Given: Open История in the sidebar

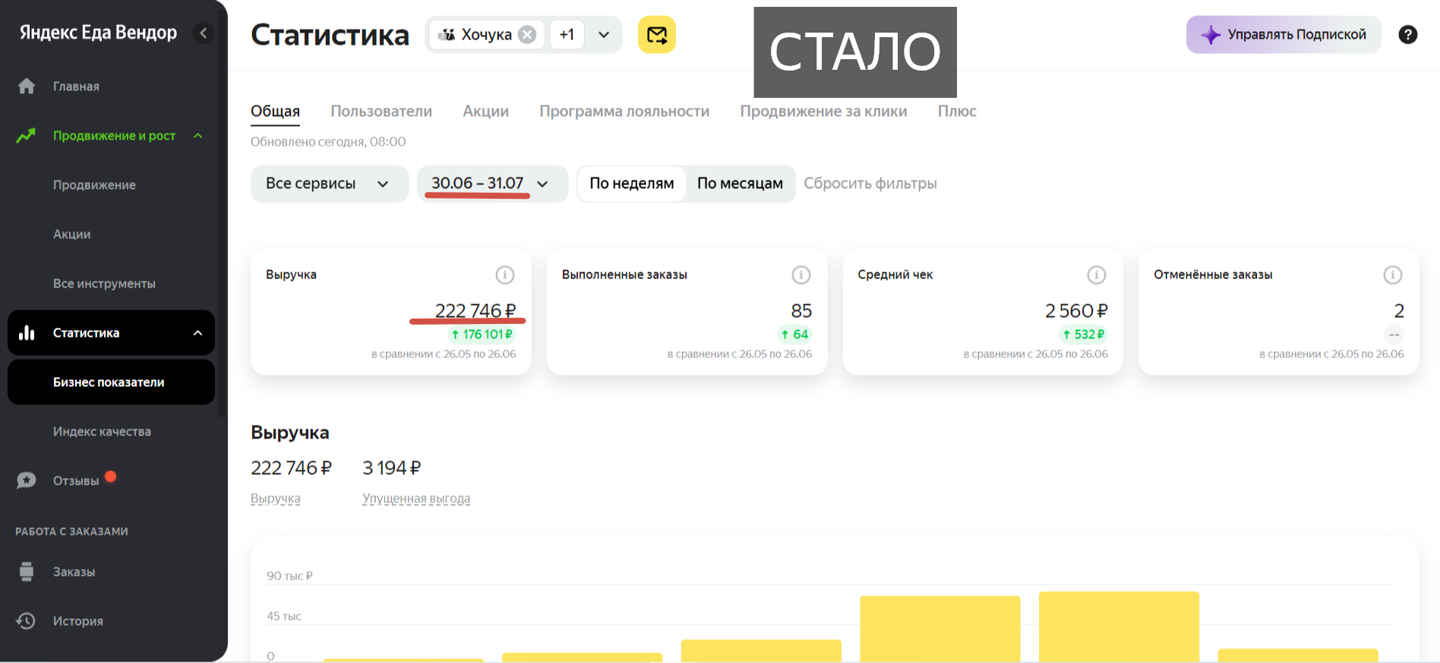Looking at the screenshot, I should coord(78,621).
